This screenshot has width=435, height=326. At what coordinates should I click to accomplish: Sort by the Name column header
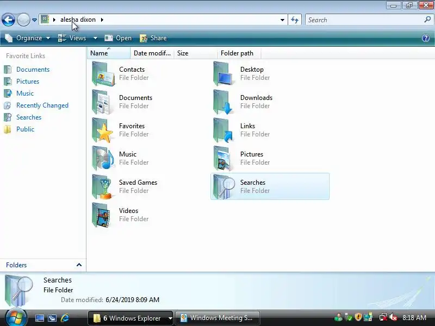click(x=108, y=53)
